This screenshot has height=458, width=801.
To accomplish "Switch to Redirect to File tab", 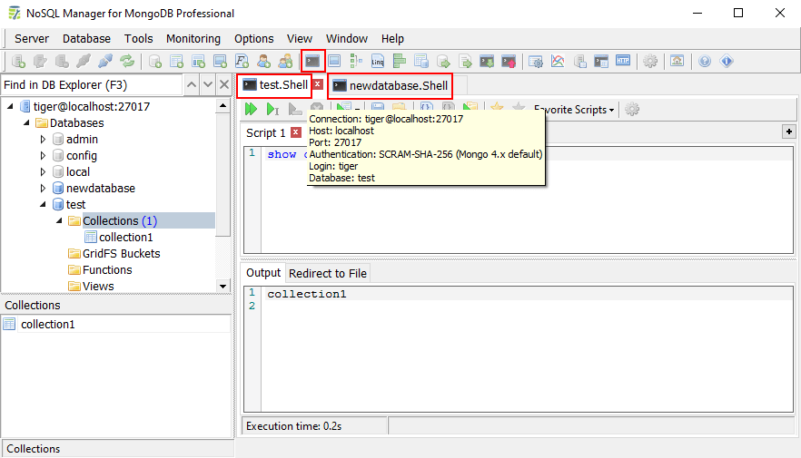I will pos(328,273).
